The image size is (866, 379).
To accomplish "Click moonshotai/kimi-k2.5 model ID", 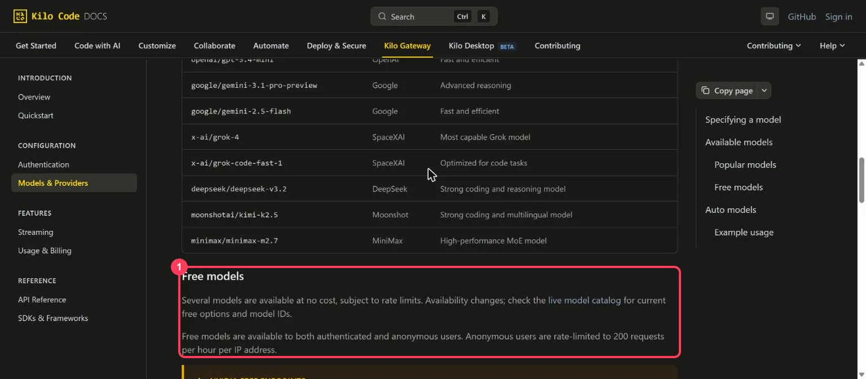I will [235, 215].
